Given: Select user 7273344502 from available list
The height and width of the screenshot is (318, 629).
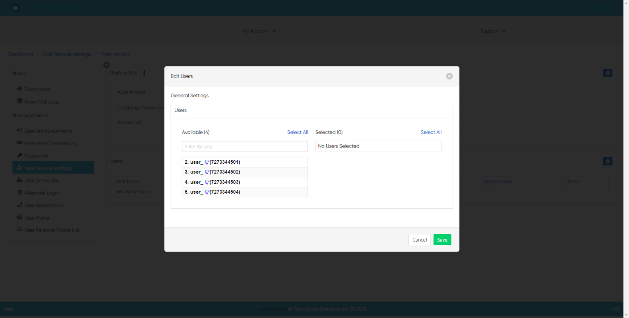Looking at the screenshot, I should pyautogui.click(x=245, y=172).
